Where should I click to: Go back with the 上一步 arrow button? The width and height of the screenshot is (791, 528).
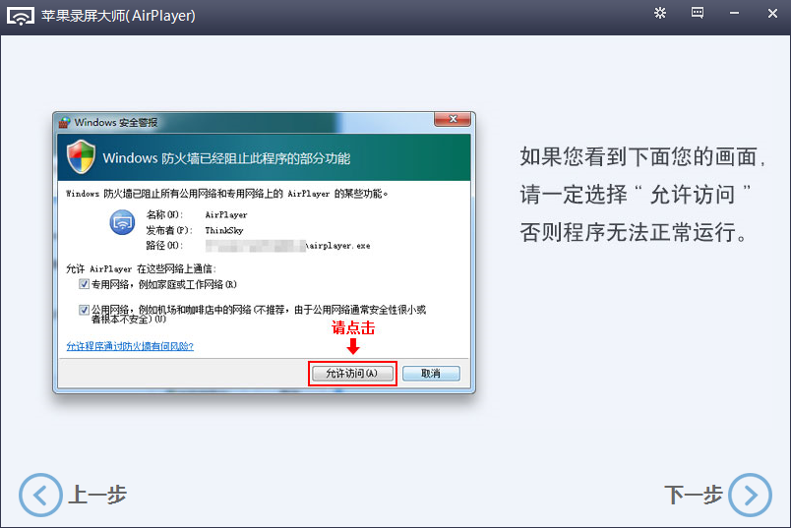[41, 495]
